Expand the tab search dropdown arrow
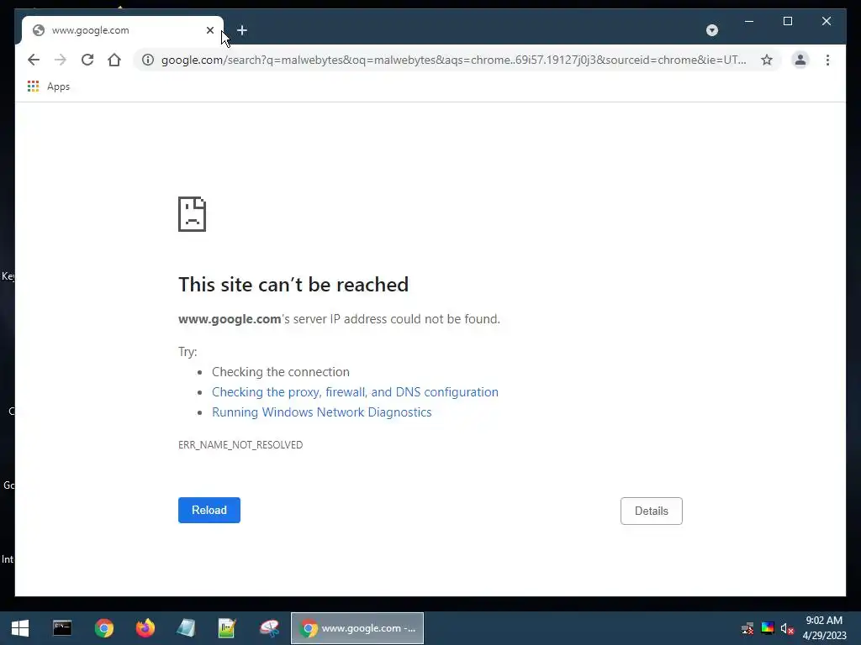861x645 pixels. point(711,30)
